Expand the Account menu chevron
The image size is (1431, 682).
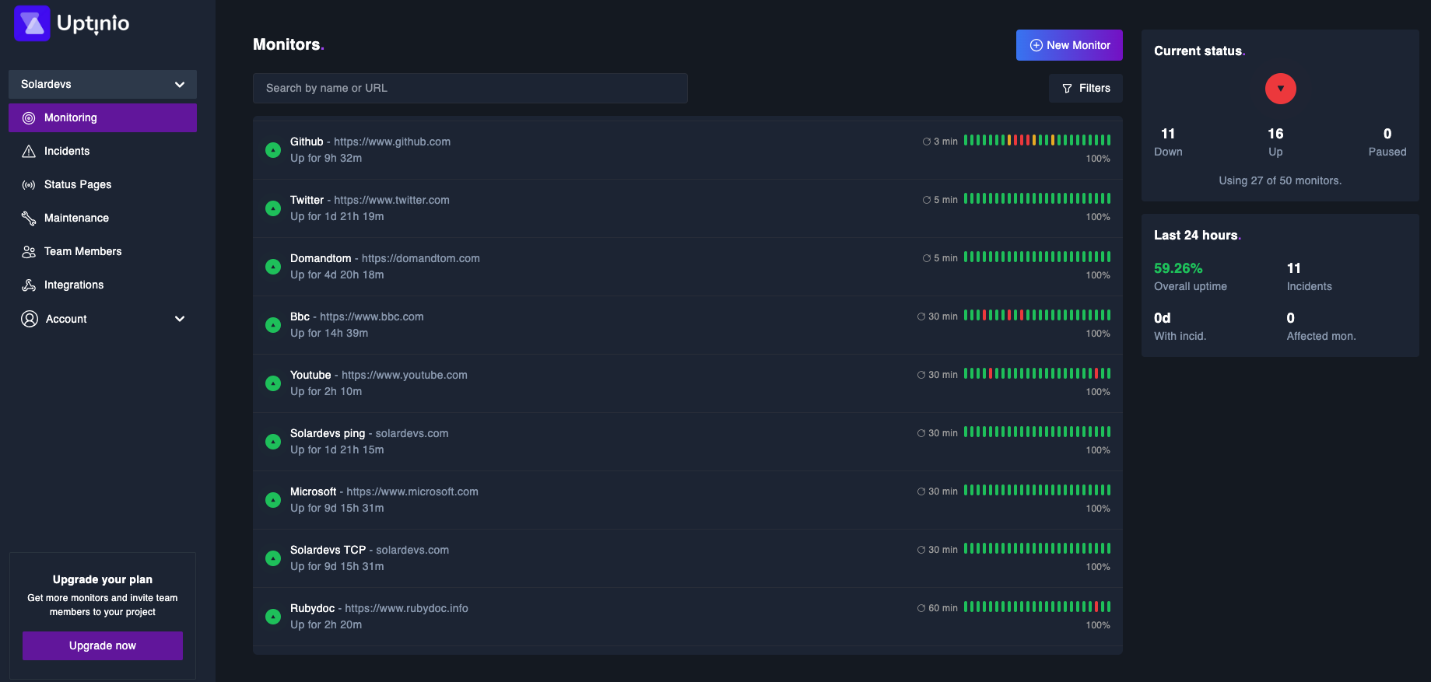[180, 319]
